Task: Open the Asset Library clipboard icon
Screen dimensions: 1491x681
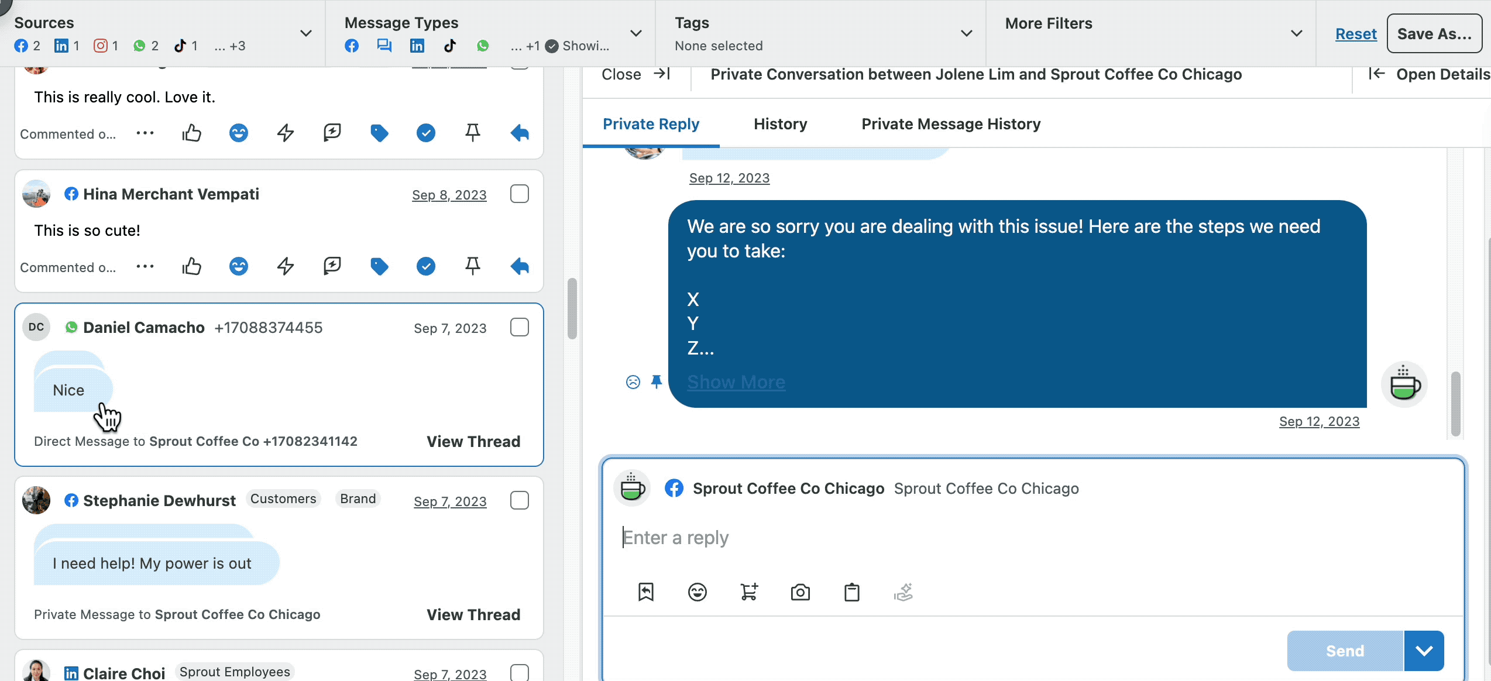Action: (851, 592)
